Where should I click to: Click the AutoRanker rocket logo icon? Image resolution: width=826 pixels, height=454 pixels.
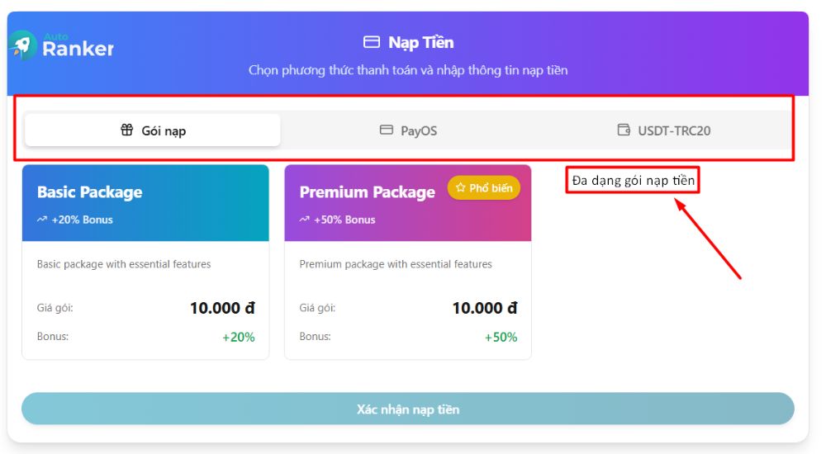(x=22, y=45)
